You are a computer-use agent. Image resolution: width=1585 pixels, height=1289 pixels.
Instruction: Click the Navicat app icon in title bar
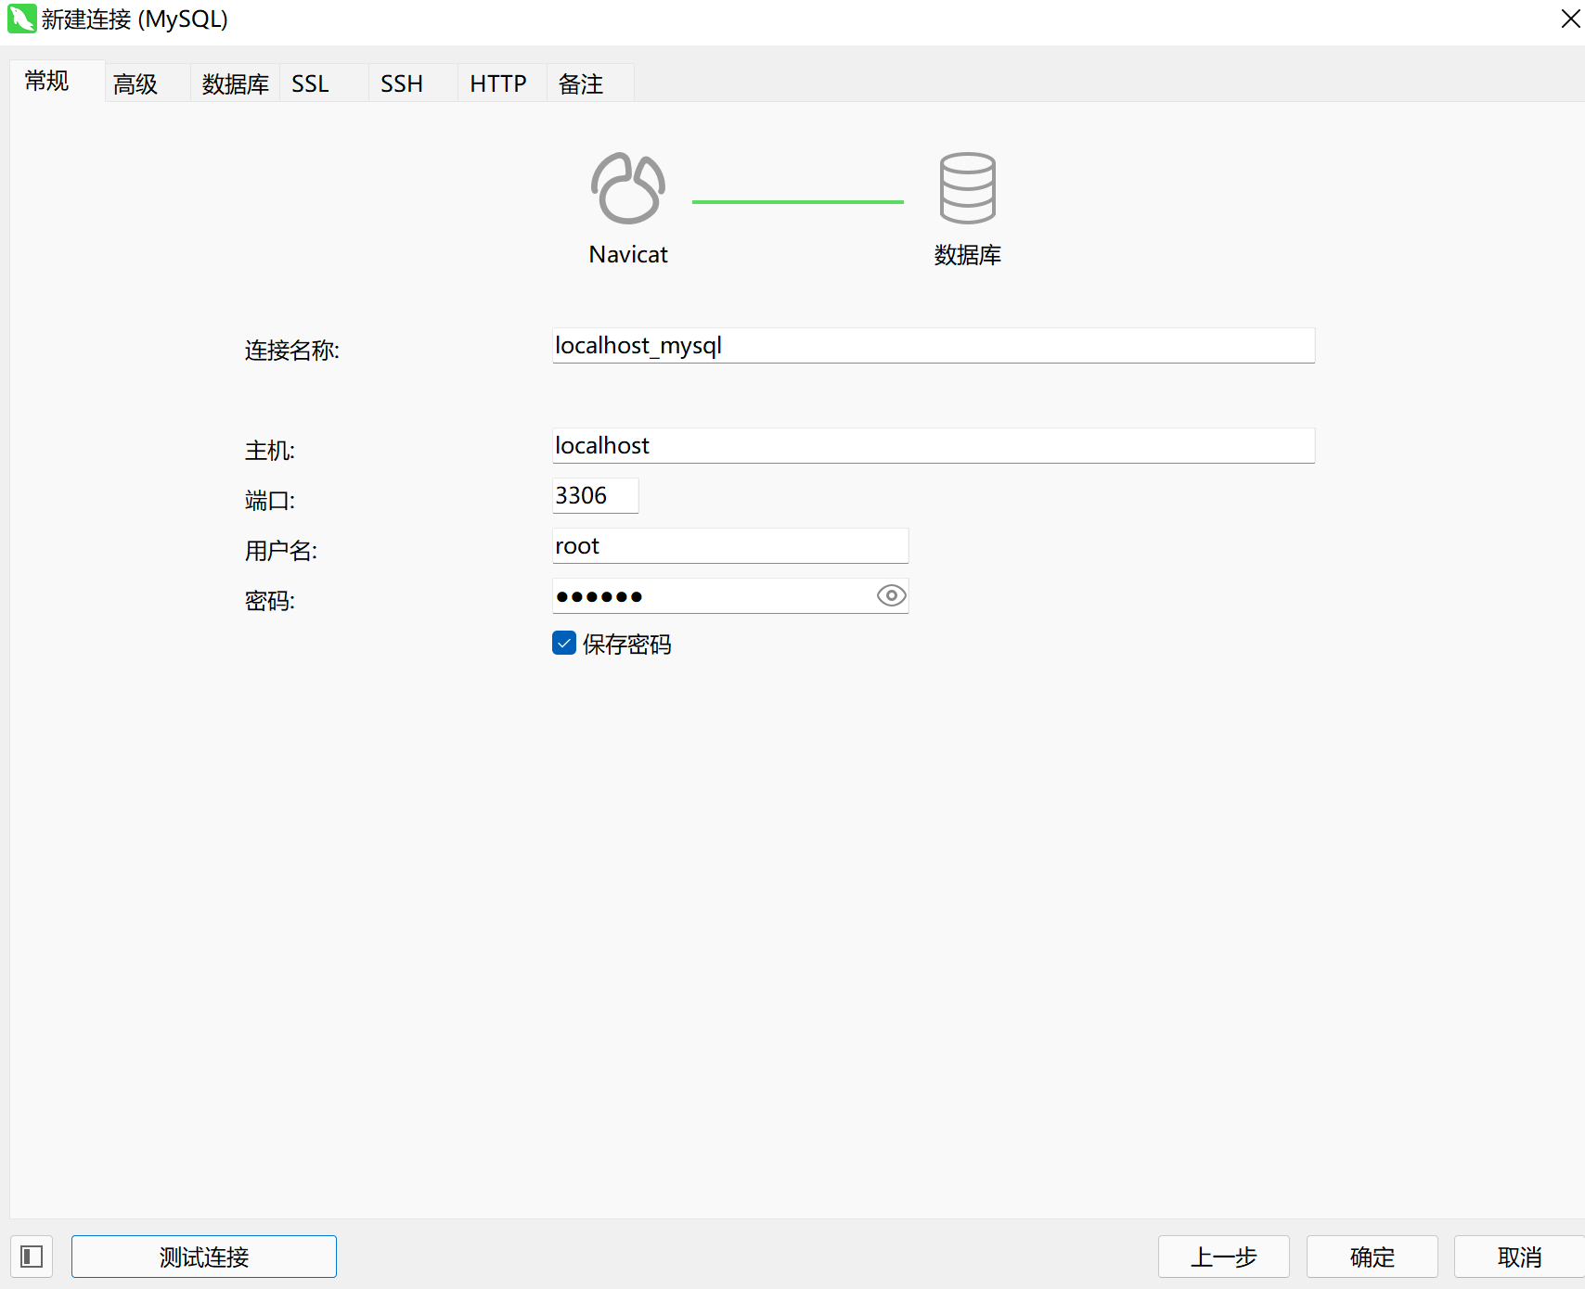coord(21,19)
